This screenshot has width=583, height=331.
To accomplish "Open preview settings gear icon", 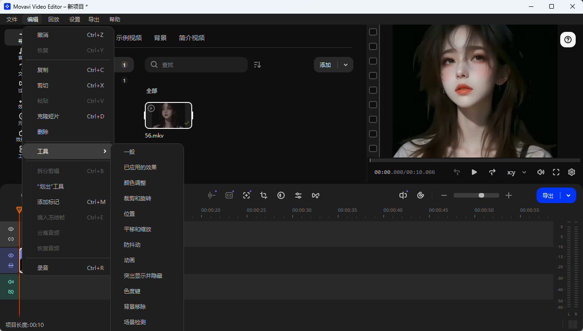I will (572, 172).
